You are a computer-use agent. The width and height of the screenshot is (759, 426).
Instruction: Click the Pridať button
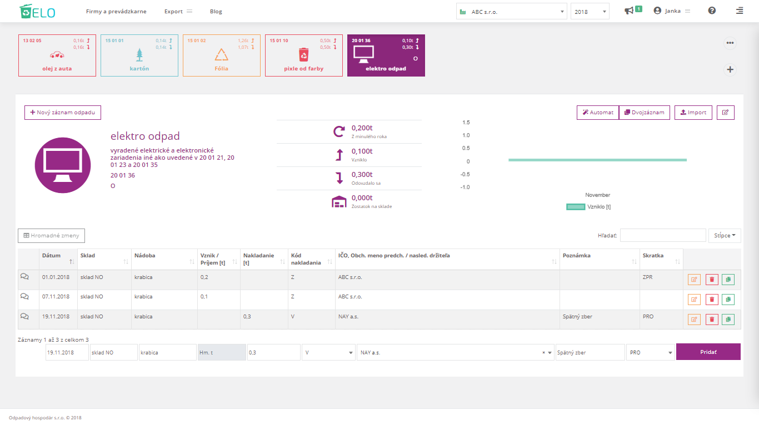[708, 352]
